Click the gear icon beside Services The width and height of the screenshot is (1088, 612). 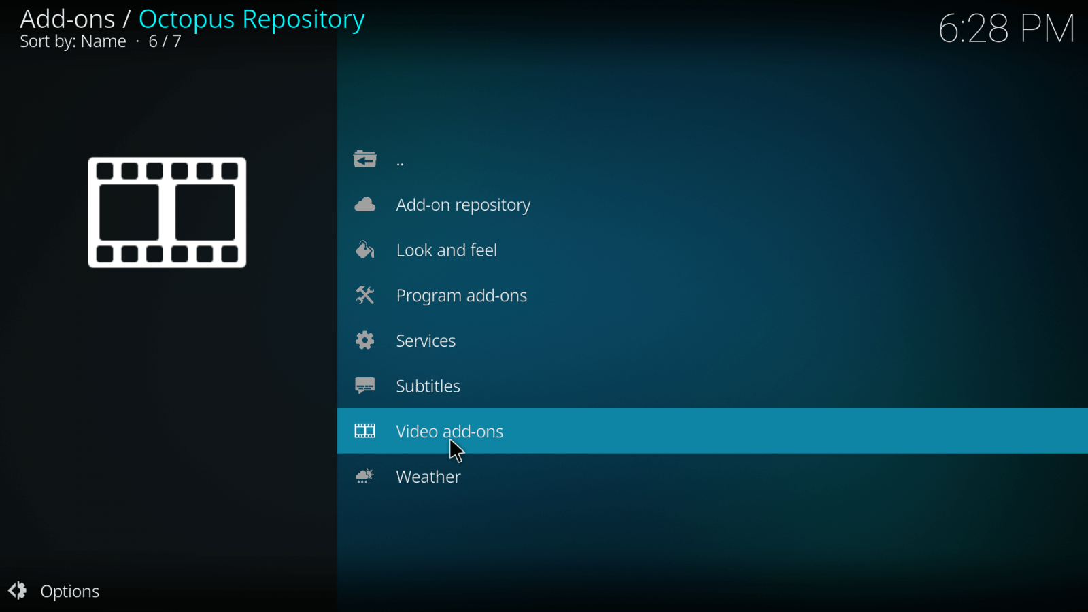coord(364,340)
